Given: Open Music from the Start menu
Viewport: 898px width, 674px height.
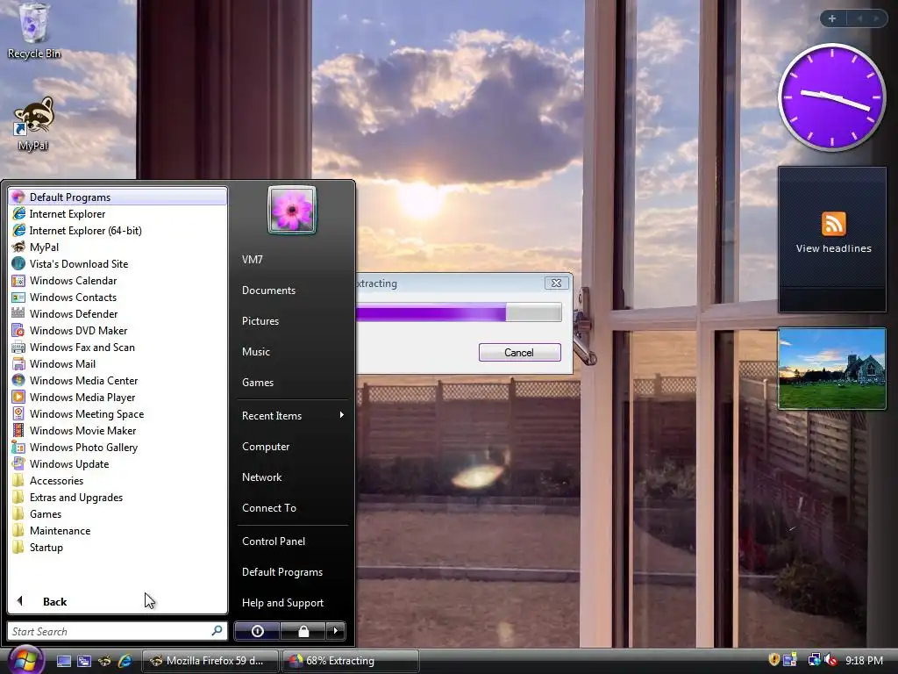Looking at the screenshot, I should [x=292, y=351].
